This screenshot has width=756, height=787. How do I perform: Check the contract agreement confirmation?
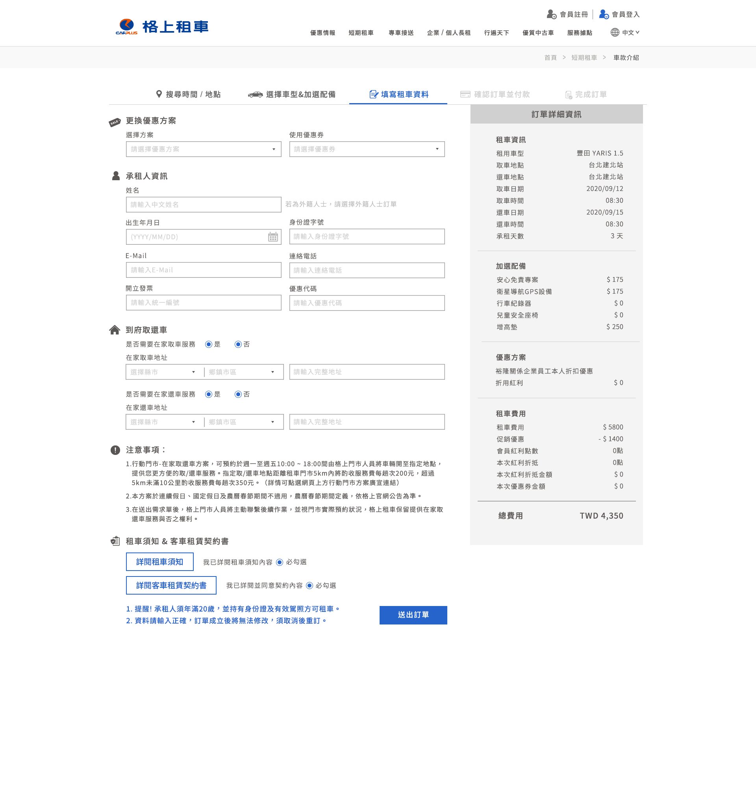click(x=309, y=586)
